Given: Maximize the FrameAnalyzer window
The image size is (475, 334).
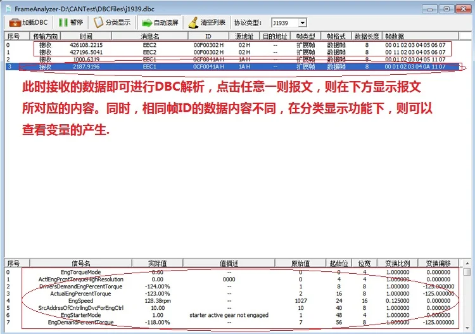Looking at the screenshot, I should pos(446,9).
